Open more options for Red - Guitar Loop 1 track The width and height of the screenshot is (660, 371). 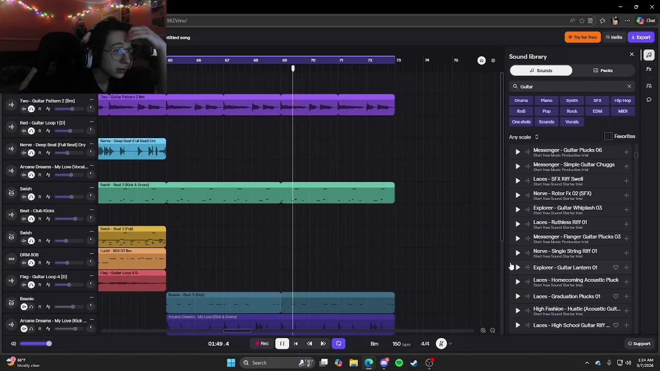pyautogui.click(x=92, y=122)
